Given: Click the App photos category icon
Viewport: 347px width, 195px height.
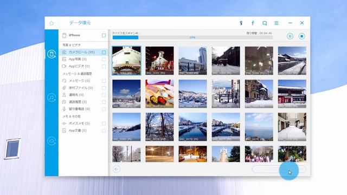Looking at the screenshot, I should 64,59.
